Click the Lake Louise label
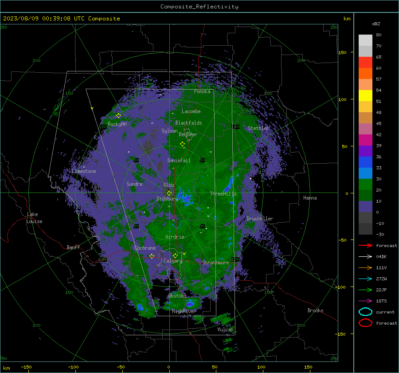 (x=34, y=218)
